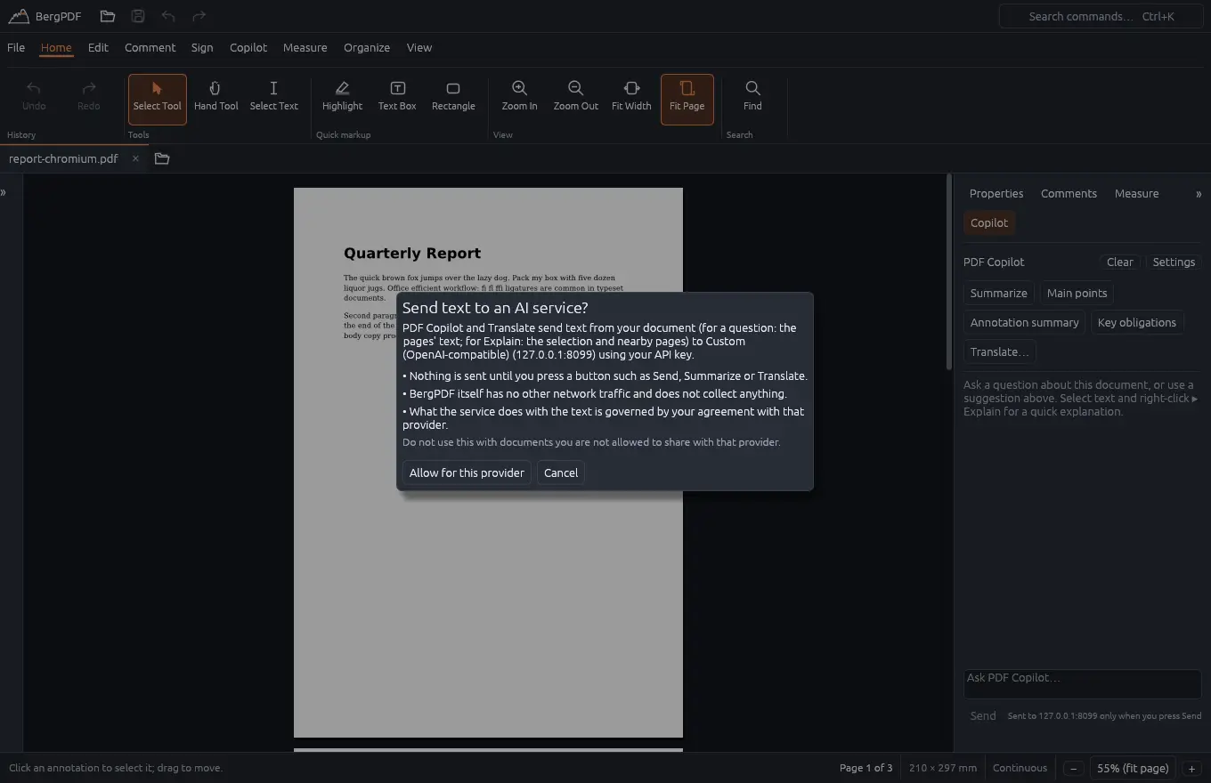The height and width of the screenshot is (783, 1211).
Task: Open the File menu
Action: click(16, 47)
